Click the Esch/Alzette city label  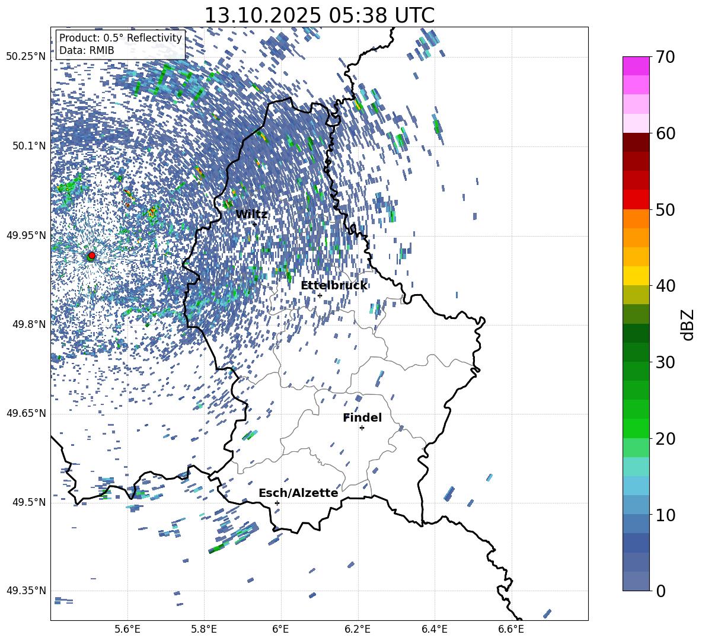298,493
